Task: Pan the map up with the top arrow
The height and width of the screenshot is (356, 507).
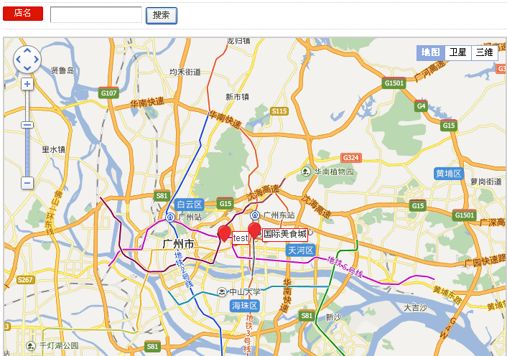Action: click(x=27, y=50)
